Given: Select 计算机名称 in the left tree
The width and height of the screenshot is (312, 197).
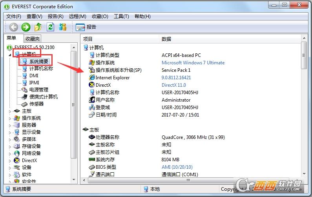Looking at the screenshot, I should pos(41,68).
